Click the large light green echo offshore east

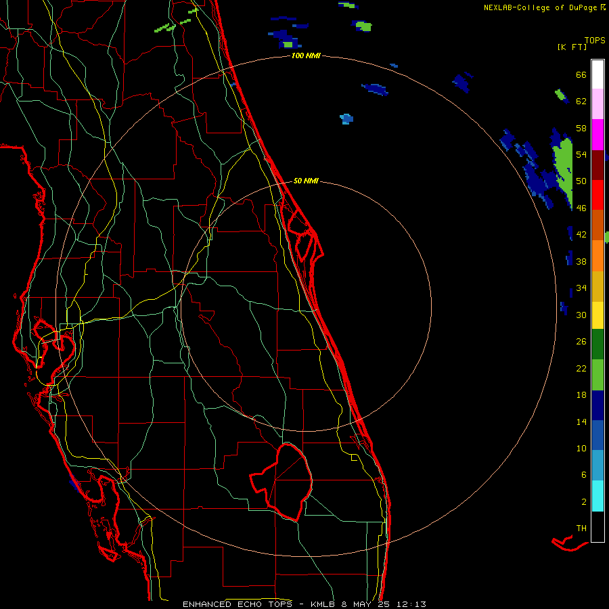(564, 167)
